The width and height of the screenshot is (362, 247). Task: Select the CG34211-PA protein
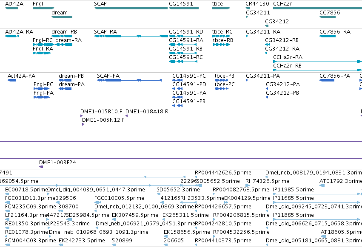point(247,80)
